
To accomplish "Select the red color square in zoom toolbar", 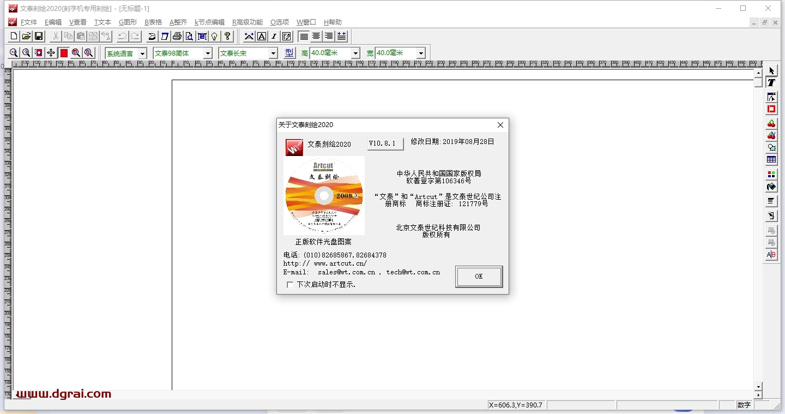I will [64, 53].
